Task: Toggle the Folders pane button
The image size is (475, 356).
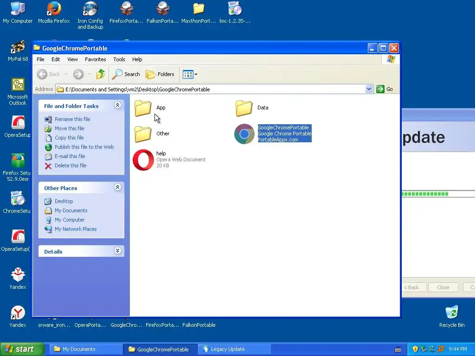Action: [x=160, y=74]
